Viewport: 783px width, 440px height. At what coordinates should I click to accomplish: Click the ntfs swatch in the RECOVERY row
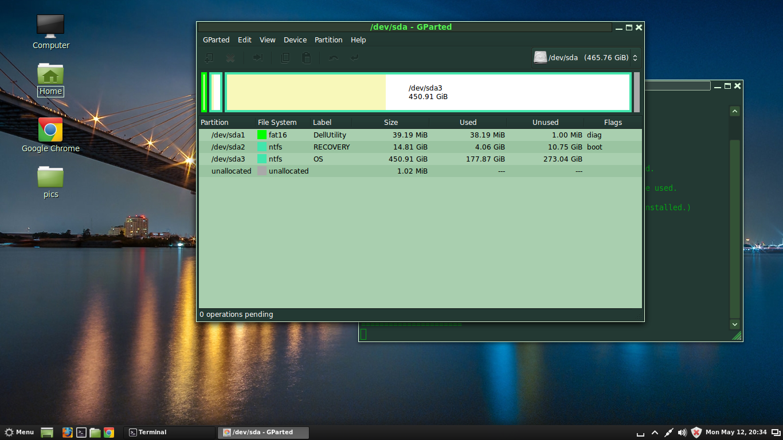pyautogui.click(x=262, y=147)
